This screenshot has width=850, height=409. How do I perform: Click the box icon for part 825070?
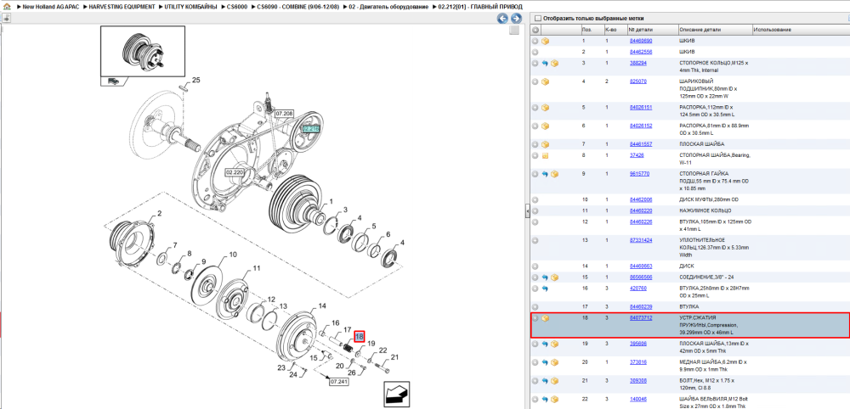pos(546,81)
